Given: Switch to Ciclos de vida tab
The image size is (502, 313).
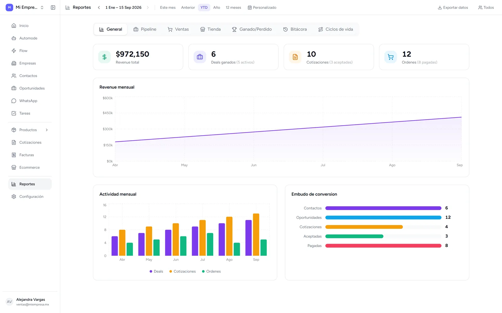Looking at the screenshot, I should tap(336, 29).
